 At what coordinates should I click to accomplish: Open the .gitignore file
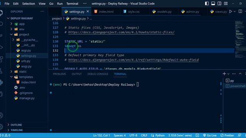[27, 93]
